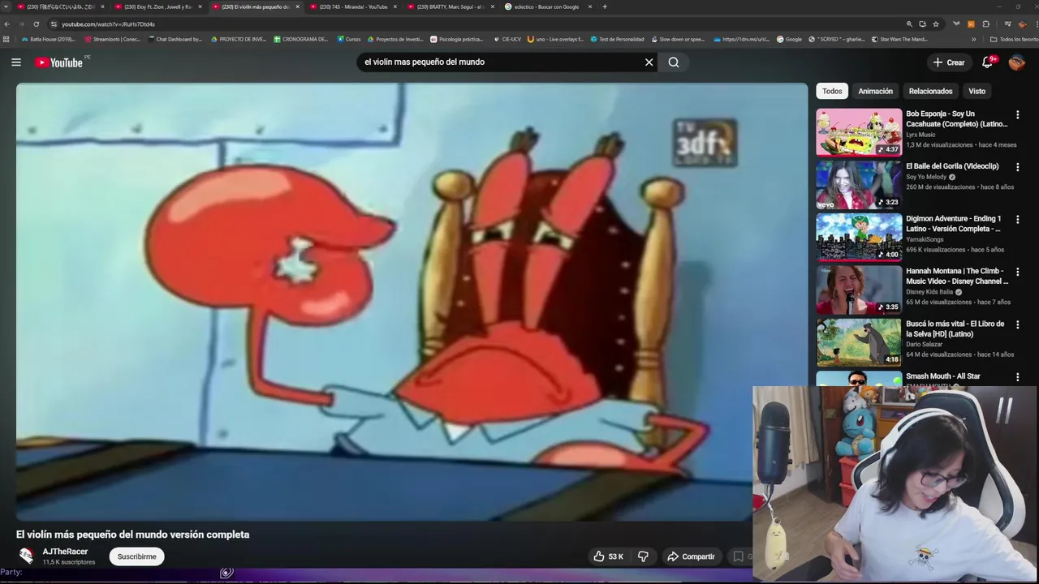The height and width of the screenshot is (584, 1039).
Task: Open options for Digimon Adventure video
Action: click(x=1017, y=220)
